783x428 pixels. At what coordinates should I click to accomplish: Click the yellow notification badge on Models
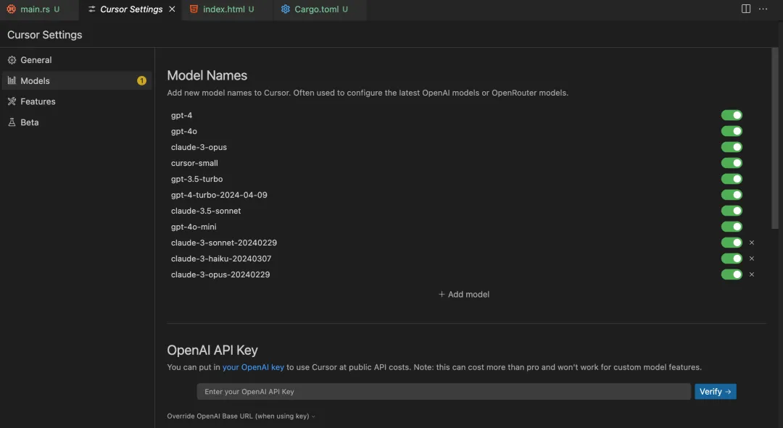click(x=142, y=81)
